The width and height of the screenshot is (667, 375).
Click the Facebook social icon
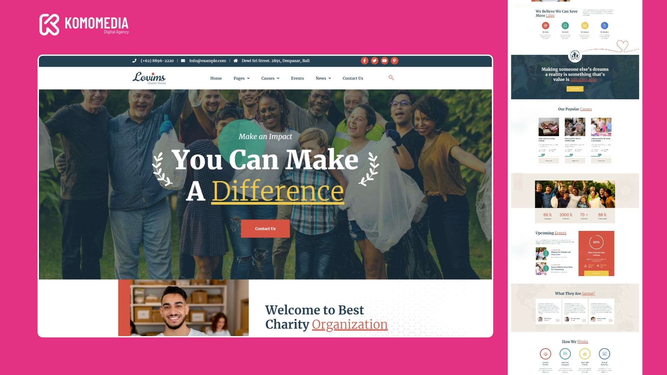[364, 61]
